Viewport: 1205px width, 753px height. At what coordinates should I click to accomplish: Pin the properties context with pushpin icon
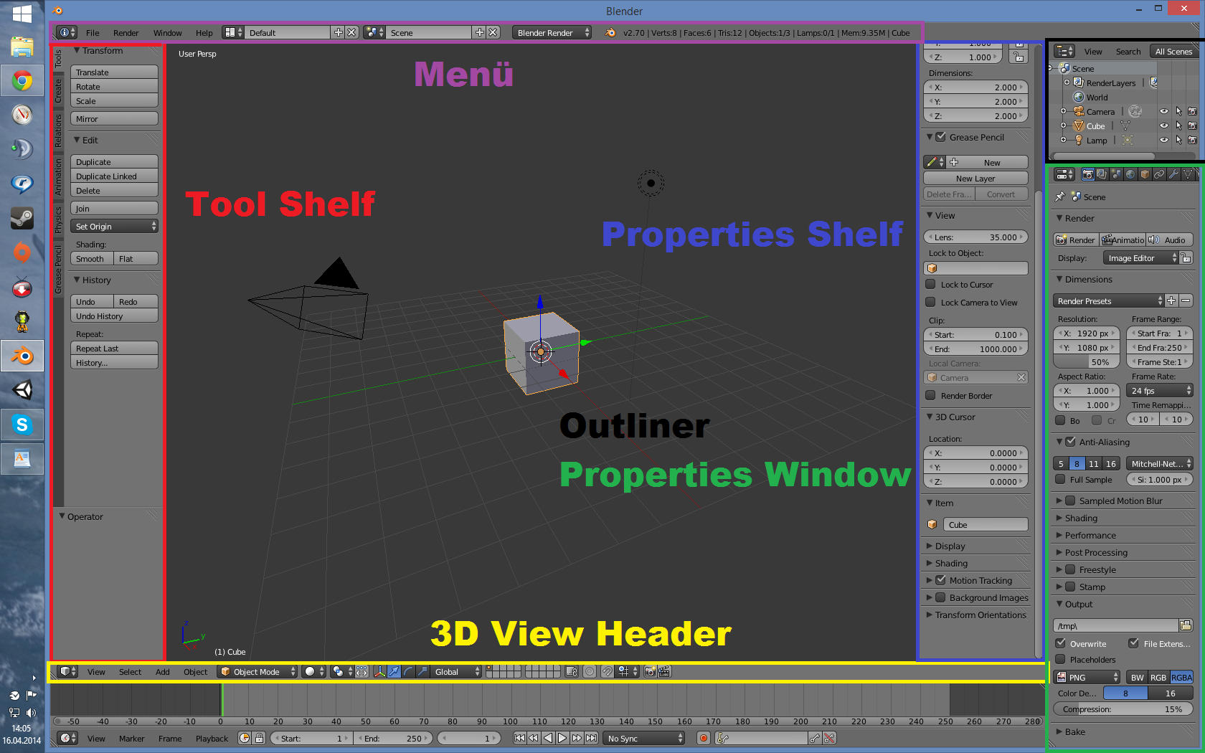tap(1060, 196)
